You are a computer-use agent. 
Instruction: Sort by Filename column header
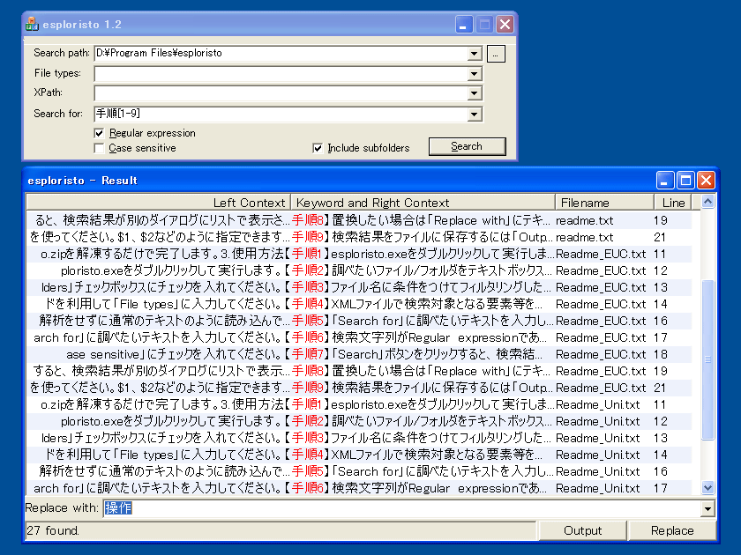tap(604, 203)
